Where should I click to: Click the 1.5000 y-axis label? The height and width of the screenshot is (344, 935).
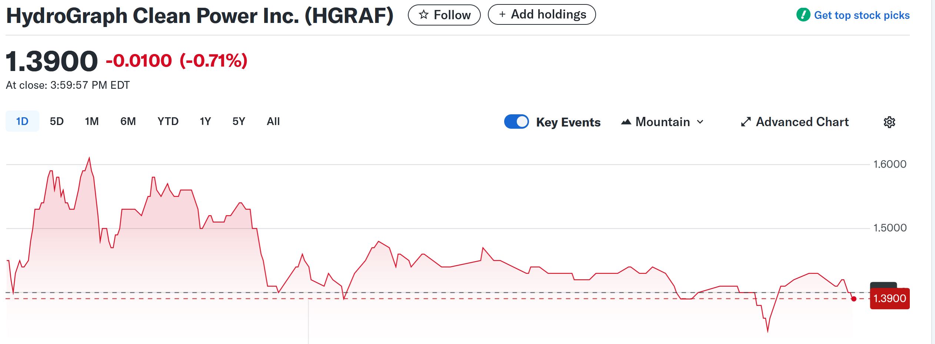(890, 228)
